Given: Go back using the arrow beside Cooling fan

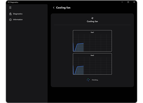Looking at the screenshot, I should point(54,8).
